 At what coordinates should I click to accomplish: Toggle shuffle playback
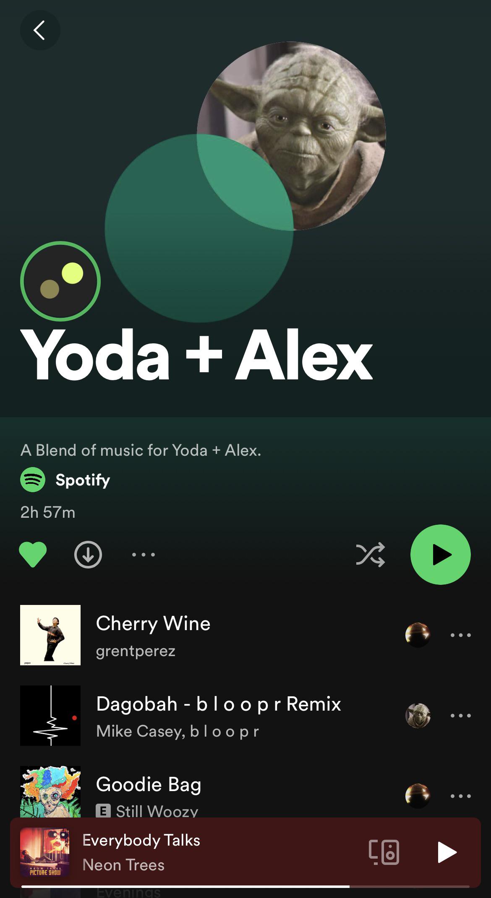[370, 555]
